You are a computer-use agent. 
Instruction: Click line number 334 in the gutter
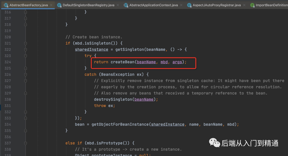[x=8, y=125]
